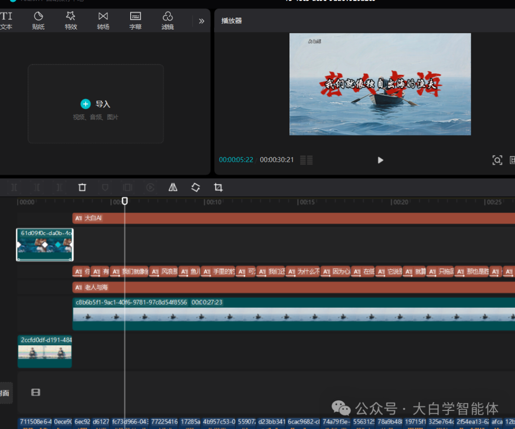Image resolution: width=515 pixels, height=429 pixels.
Task: Click the cover 封面 button
Action: [x=6, y=393]
